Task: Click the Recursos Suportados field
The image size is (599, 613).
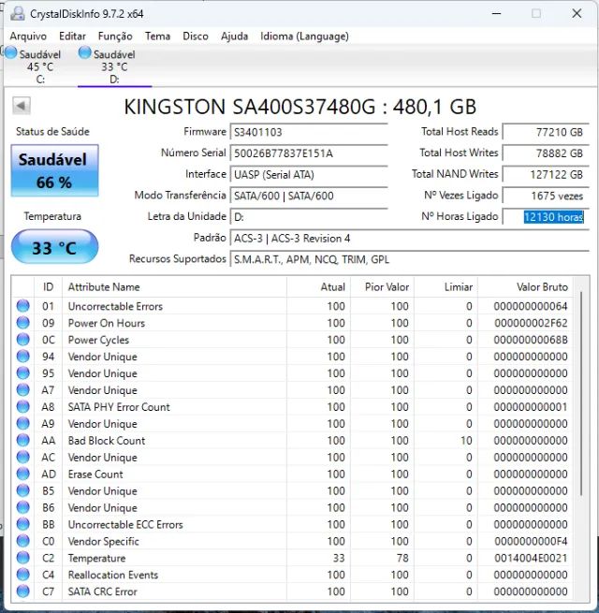Action: 409,259
